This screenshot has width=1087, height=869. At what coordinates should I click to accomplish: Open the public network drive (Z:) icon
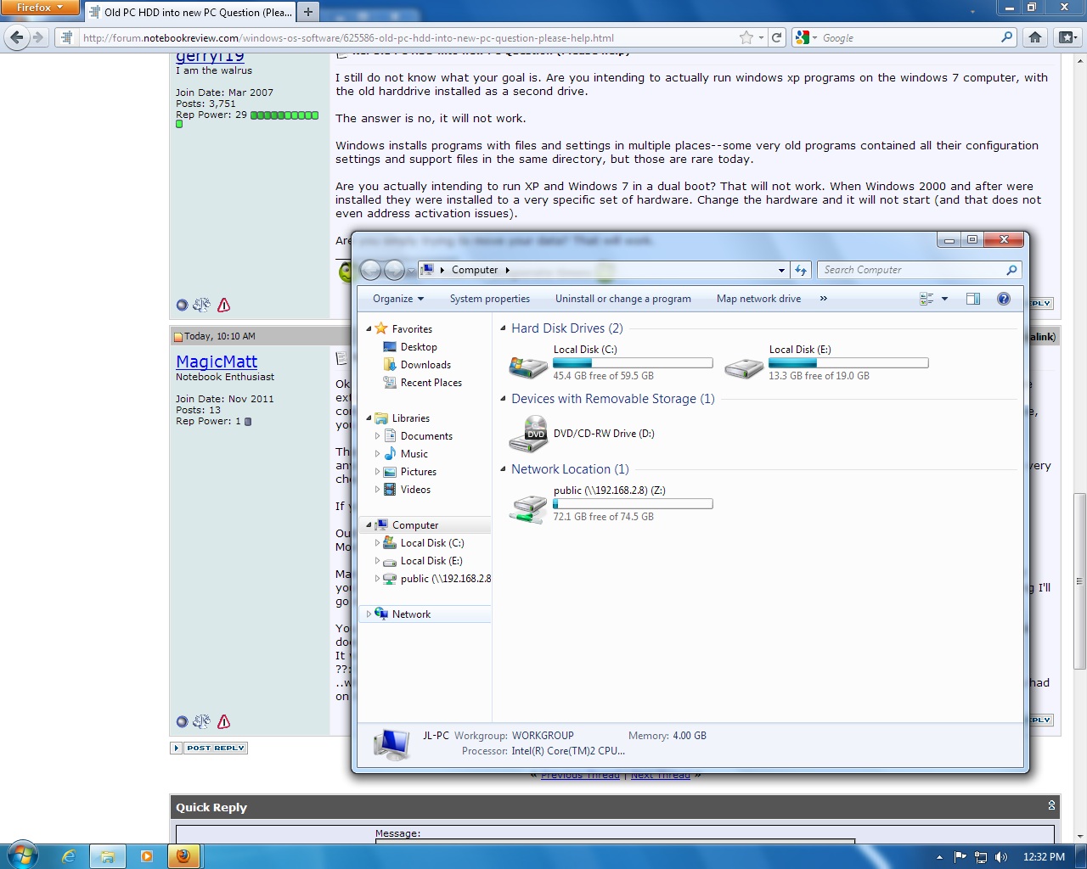coord(528,507)
